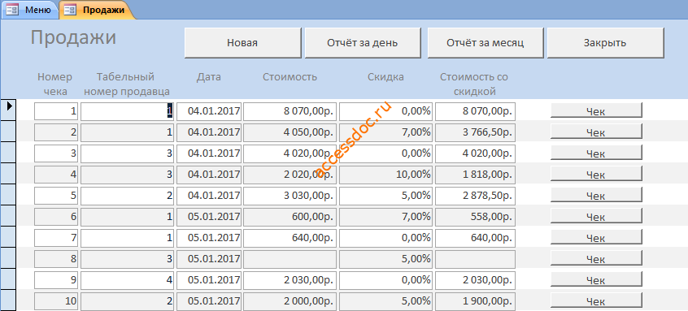Open Чек for receipt number 5

tap(596, 195)
